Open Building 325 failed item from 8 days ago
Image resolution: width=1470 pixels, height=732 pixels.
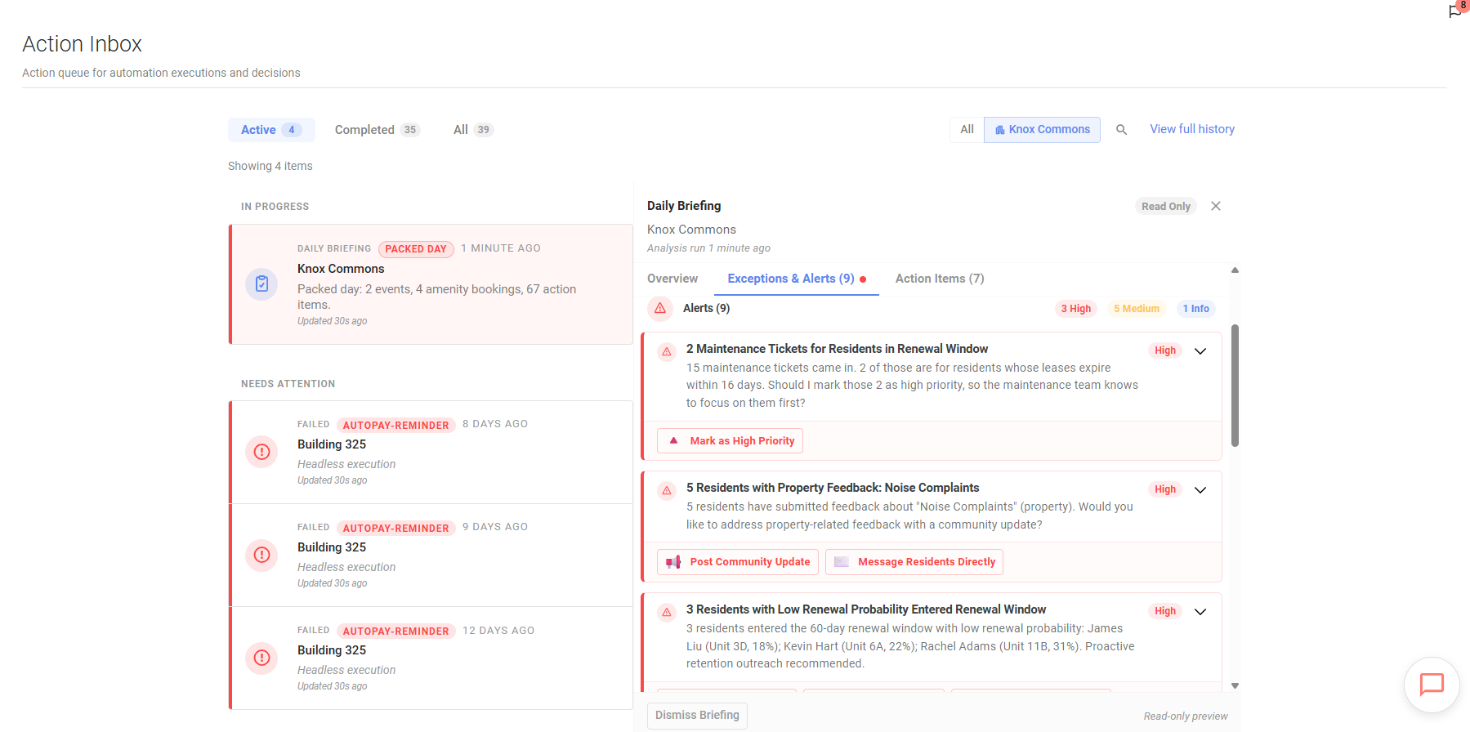[431, 452]
